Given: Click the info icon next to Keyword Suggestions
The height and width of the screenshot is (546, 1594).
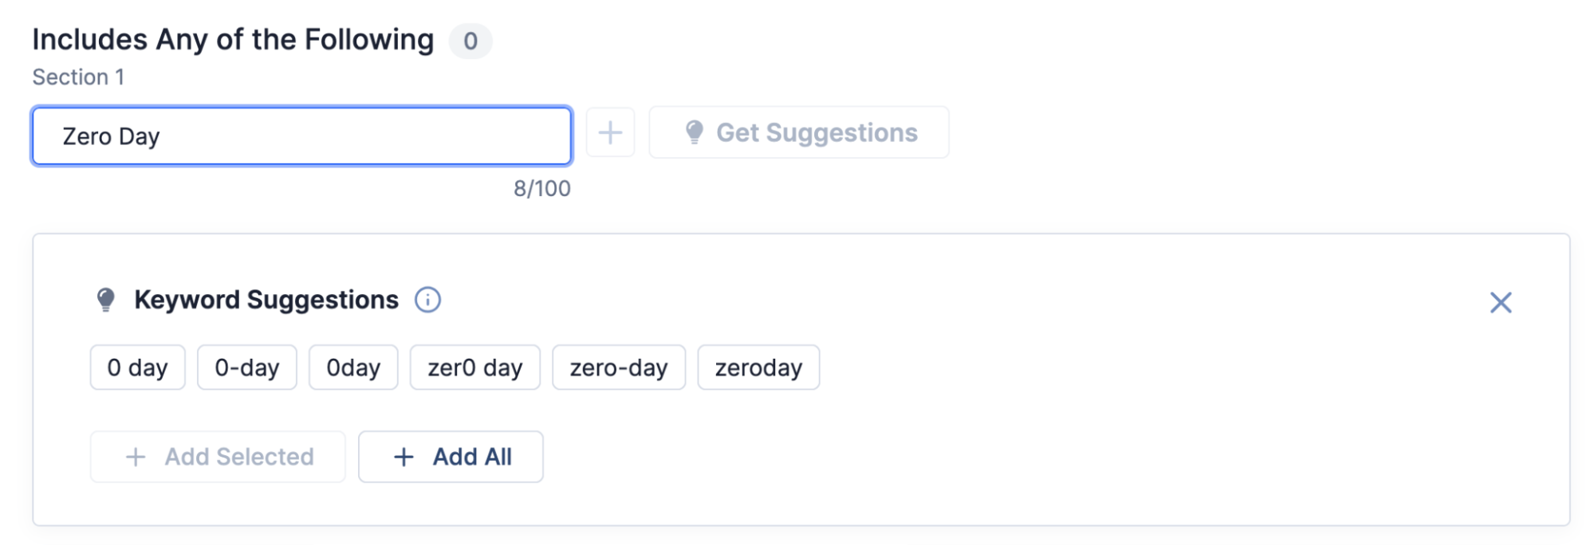Looking at the screenshot, I should click(x=427, y=300).
